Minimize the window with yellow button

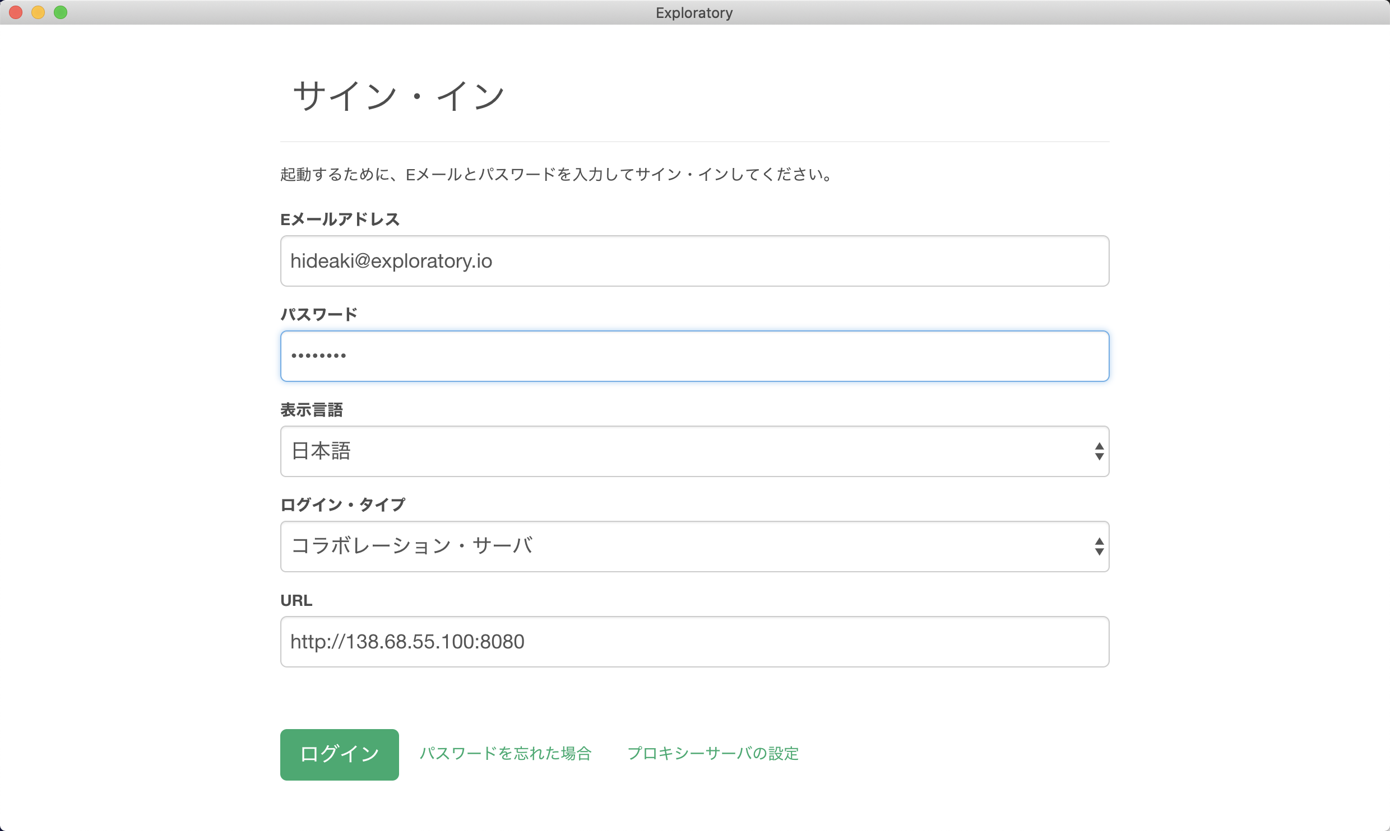[38, 12]
